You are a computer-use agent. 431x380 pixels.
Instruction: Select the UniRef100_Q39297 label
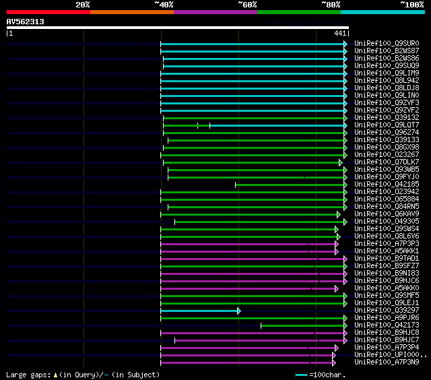(387, 311)
